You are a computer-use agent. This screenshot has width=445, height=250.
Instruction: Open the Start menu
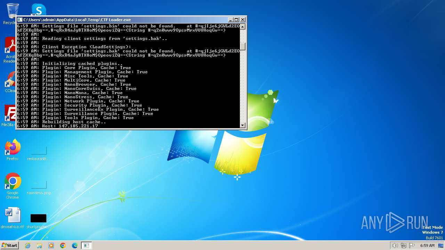[x=9, y=245]
